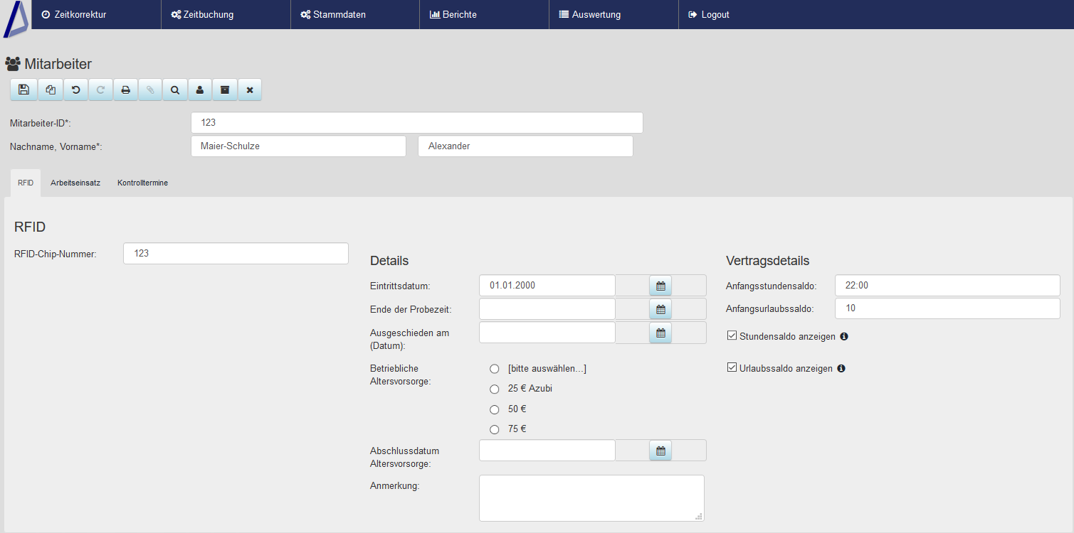Viewport: 1074px width, 533px height.
Task: Click the Mitarbeiter page heading
Action: click(x=48, y=64)
